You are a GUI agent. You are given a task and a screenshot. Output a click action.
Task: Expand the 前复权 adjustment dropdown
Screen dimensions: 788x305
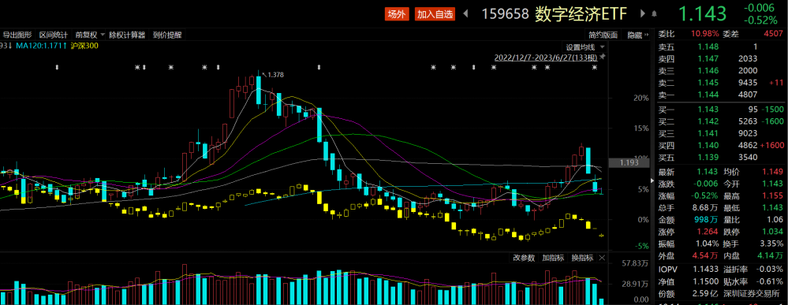pyautogui.click(x=103, y=35)
